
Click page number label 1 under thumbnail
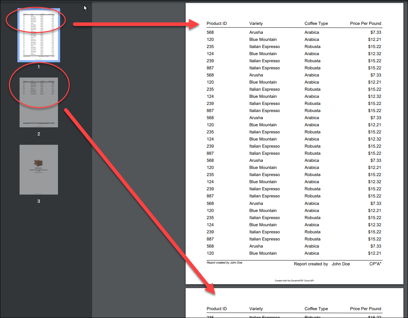click(39, 67)
